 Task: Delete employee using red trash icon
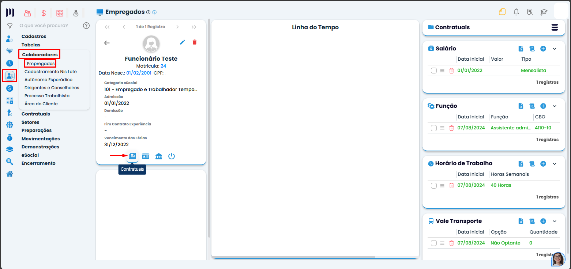click(195, 42)
